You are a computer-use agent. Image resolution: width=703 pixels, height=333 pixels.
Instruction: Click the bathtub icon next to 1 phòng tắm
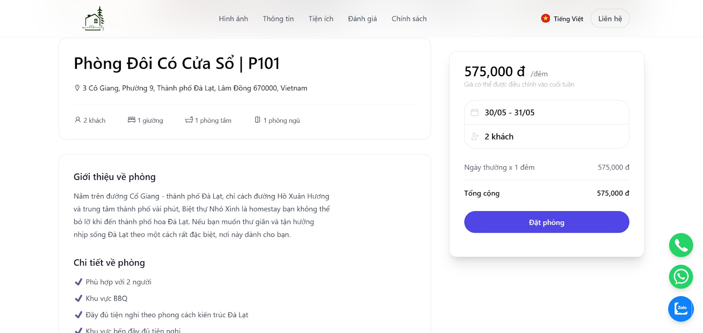pyautogui.click(x=189, y=120)
